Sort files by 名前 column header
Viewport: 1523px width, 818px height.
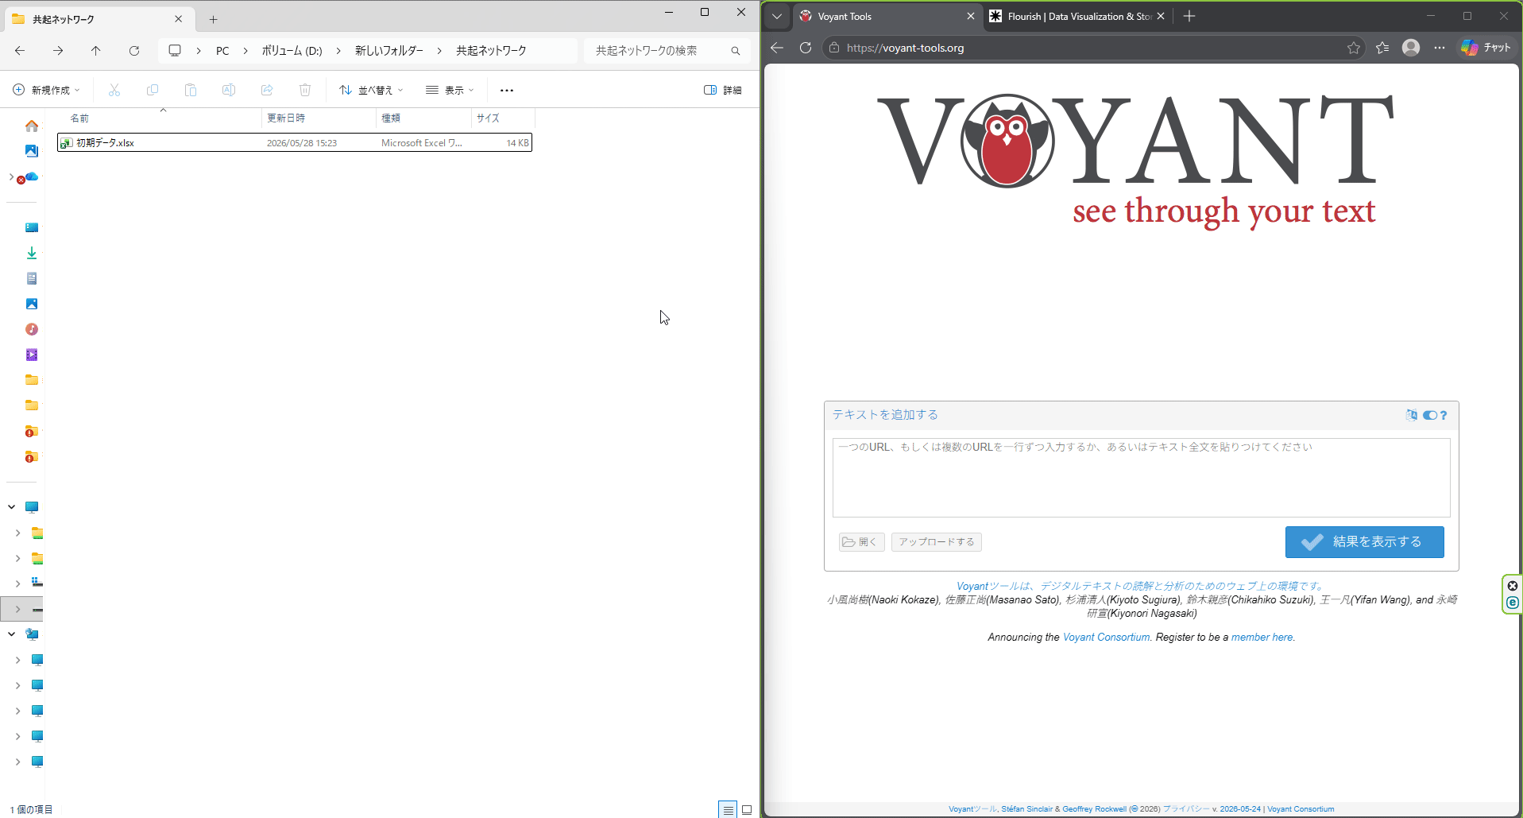click(159, 118)
